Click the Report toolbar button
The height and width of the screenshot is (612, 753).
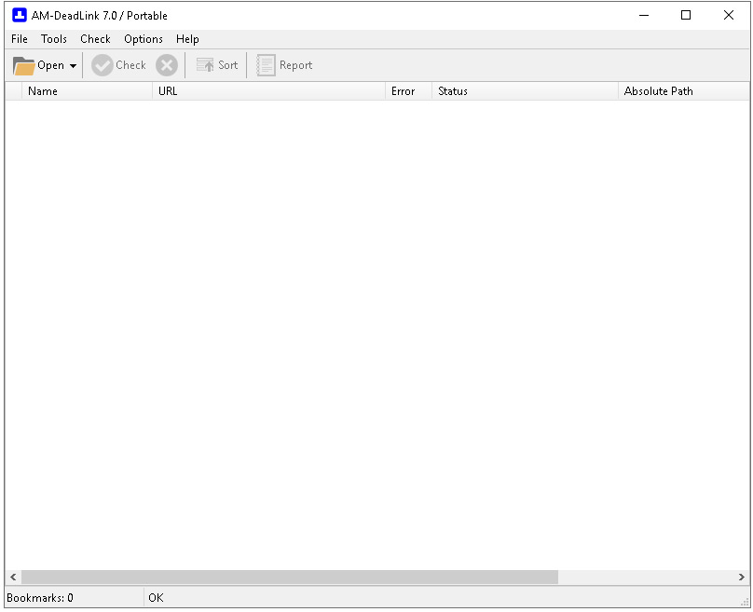(284, 65)
